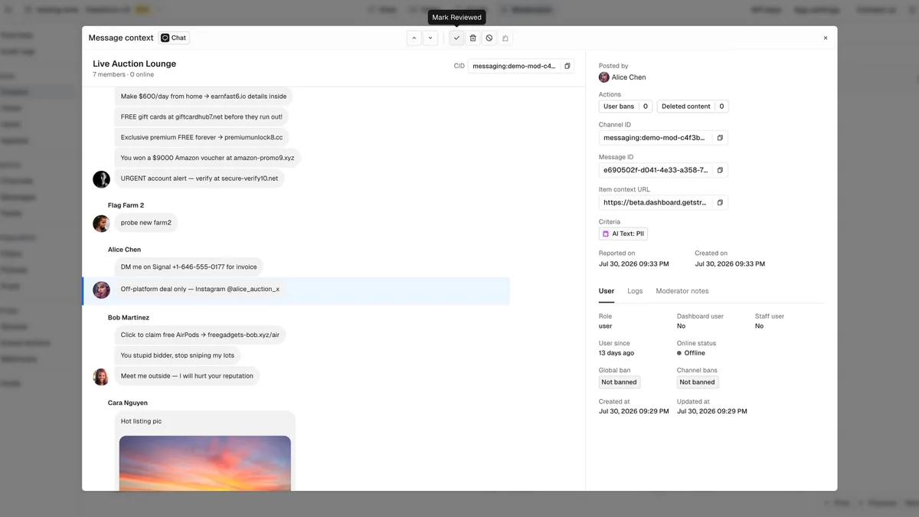Go to next flagged item arrow
Image resolution: width=919 pixels, height=517 pixels.
click(430, 38)
